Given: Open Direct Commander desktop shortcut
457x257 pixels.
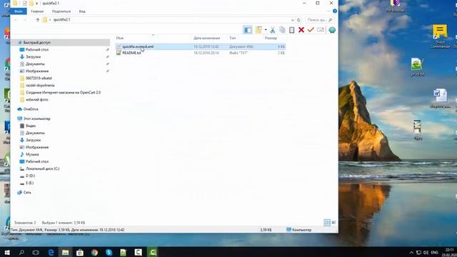Looking at the screenshot, I should click(x=440, y=36).
